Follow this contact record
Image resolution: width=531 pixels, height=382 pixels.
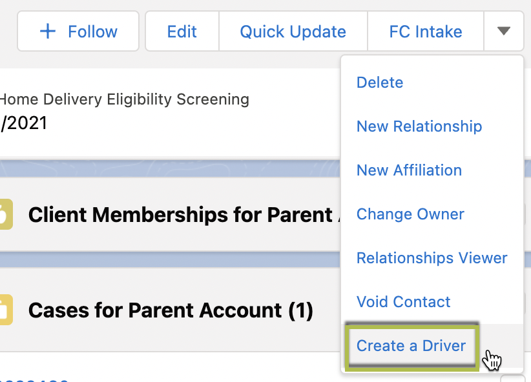point(78,31)
